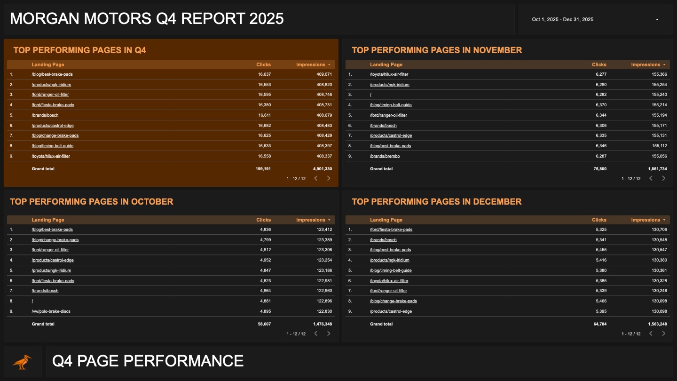This screenshot has width=677, height=381.
Task: Click clicks value 4,964 in October table
Action: [265, 291]
